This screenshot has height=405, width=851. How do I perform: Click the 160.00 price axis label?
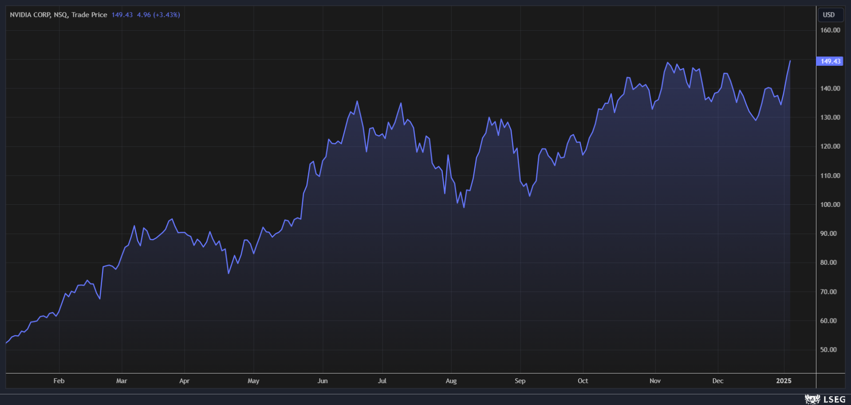coord(830,30)
